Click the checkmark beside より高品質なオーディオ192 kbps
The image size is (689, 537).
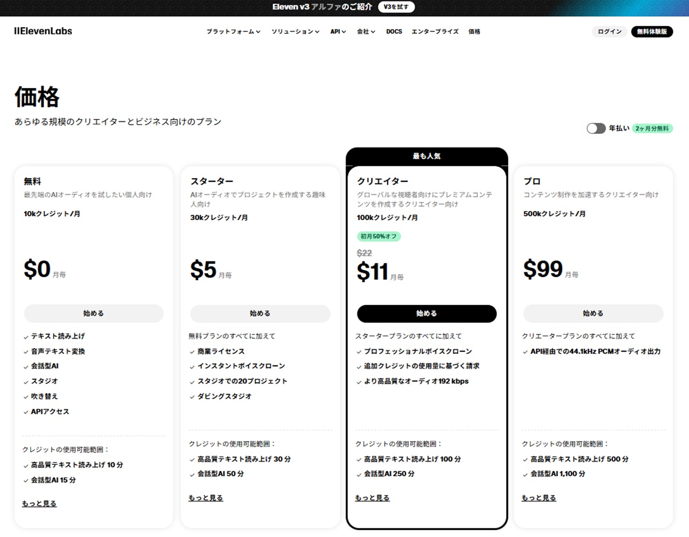359,382
